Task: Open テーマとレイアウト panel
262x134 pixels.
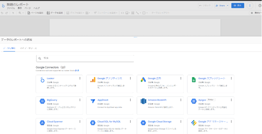Action: (x=160, y=13)
